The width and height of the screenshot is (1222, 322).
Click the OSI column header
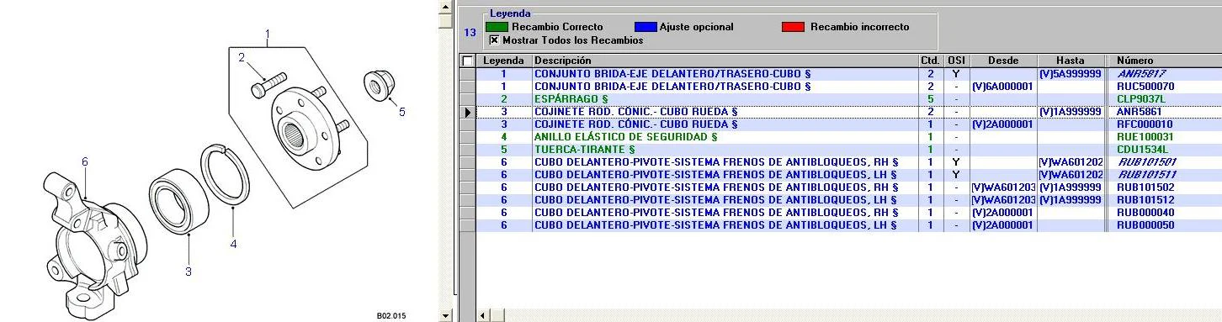coord(956,61)
